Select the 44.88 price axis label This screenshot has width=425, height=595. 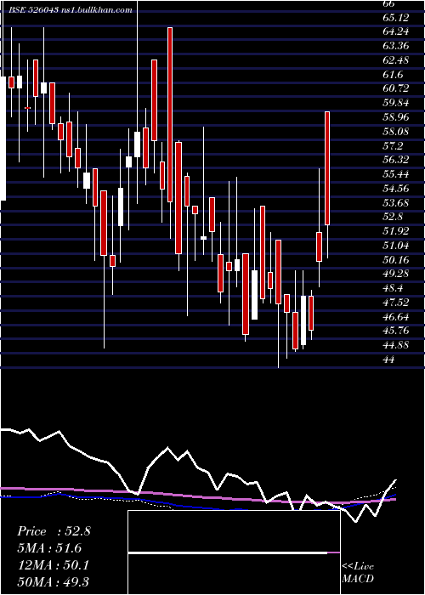pos(396,345)
